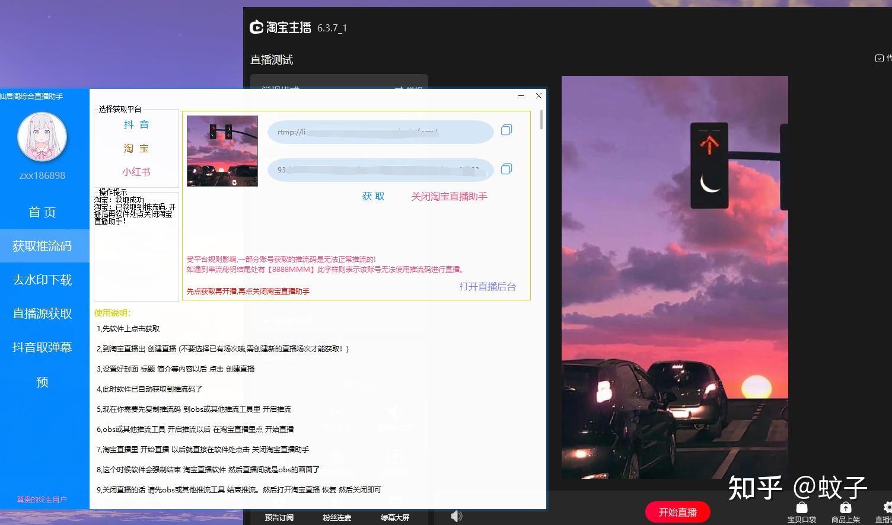Screen dimensions: 892x525
Task: Go to 首页 in the sidebar
Action: pyautogui.click(x=42, y=212)
